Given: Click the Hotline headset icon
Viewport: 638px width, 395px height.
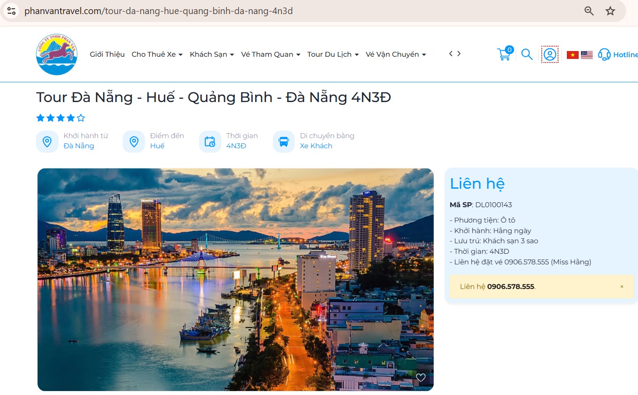Looking at the screenshot, I should (604, 55).
